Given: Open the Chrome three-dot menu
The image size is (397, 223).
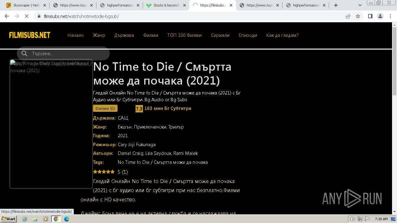Looking at the screenshot, I should coord(390,16).
